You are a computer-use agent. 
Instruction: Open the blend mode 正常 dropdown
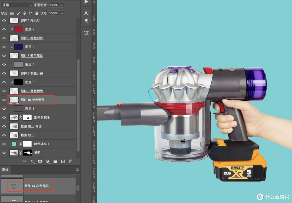17,5
